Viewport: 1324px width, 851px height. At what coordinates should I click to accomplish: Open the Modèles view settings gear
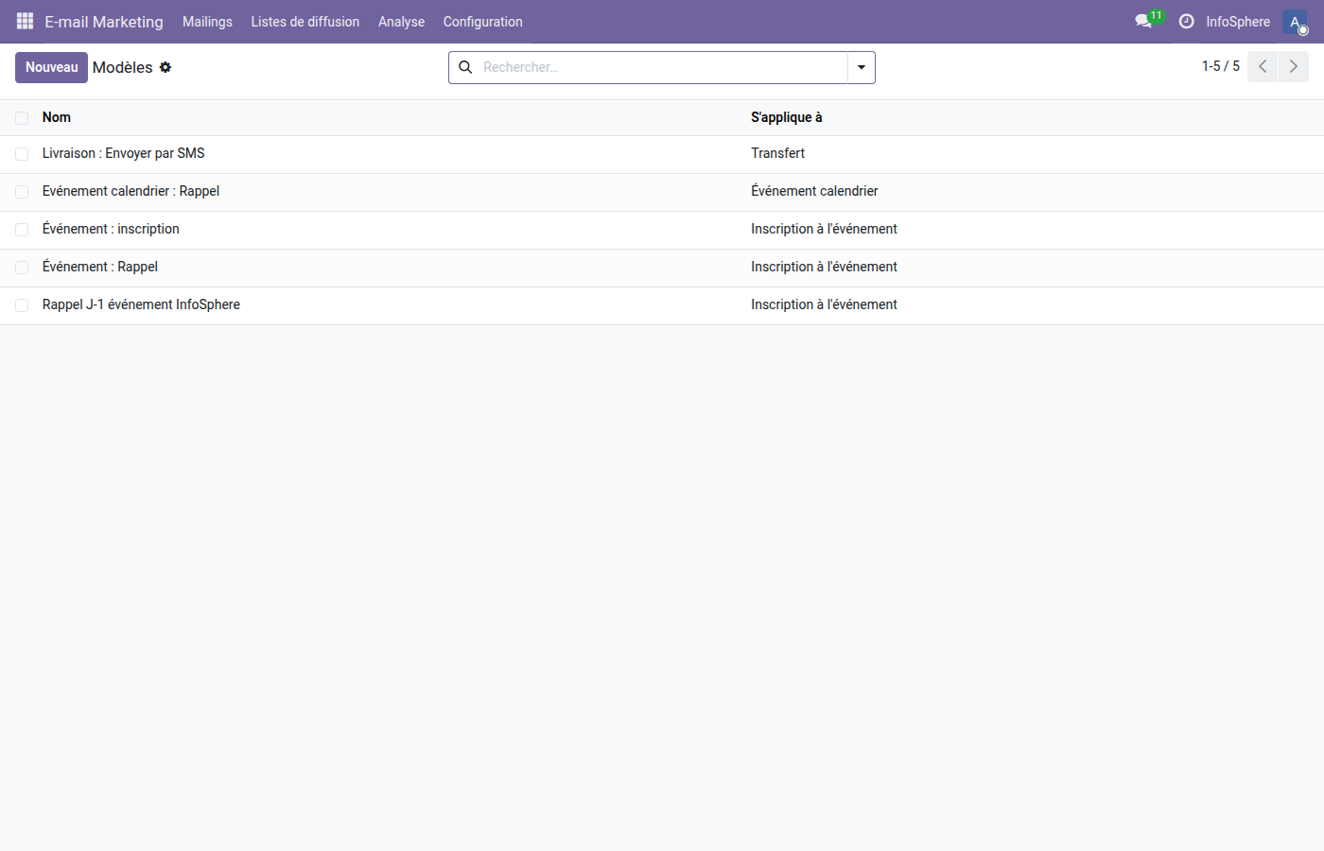click(x=166, y=67)
